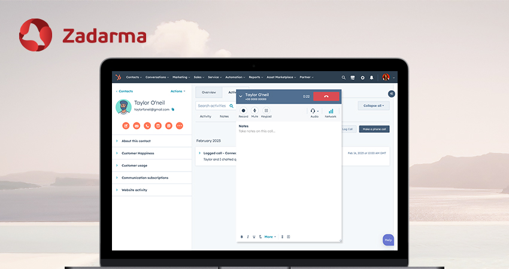This screenshot has height=269, width=509.
Task: Apply underline formatting in call notes
Action: click(x=254, y=237)
